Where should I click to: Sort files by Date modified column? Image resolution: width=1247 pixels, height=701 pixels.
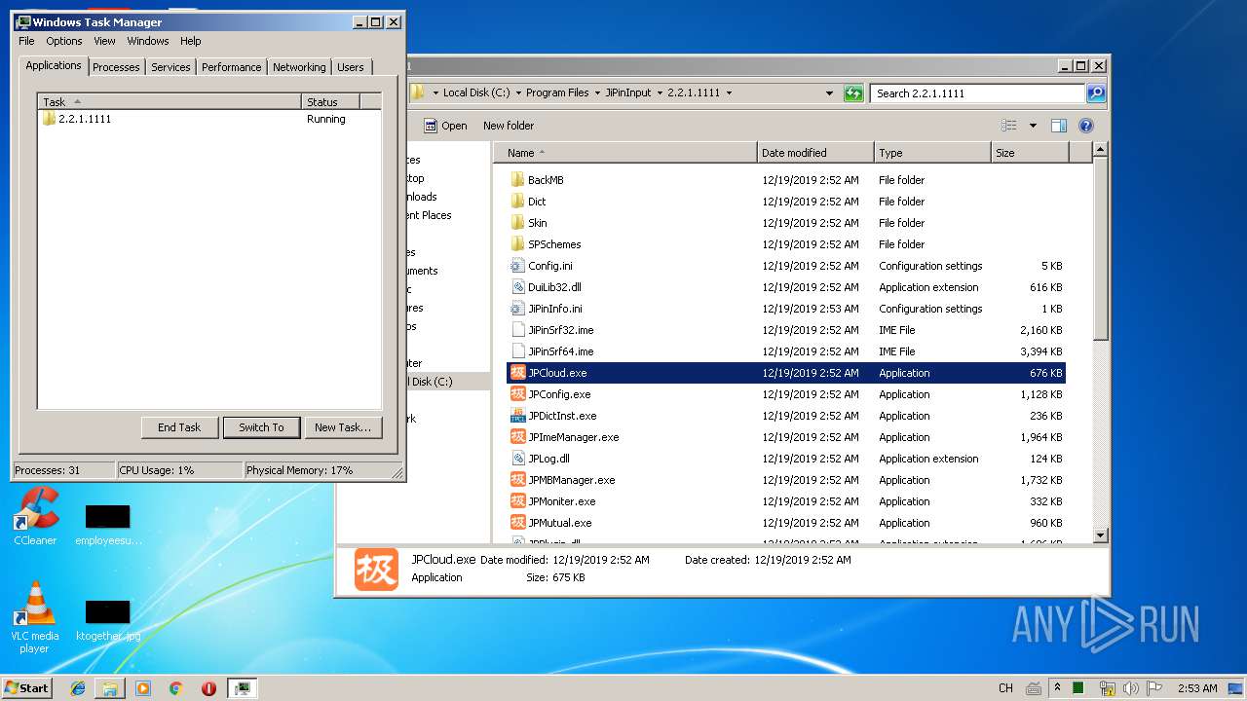coord(815,153)
